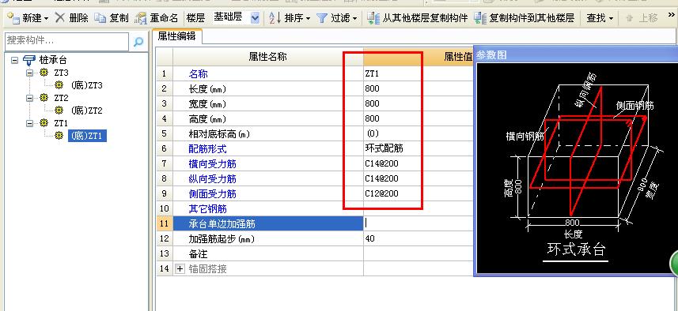The height and width of the screenshot is (311, 678).
Task: Click the gear icon beside ZT3
Action: point(44,73)
